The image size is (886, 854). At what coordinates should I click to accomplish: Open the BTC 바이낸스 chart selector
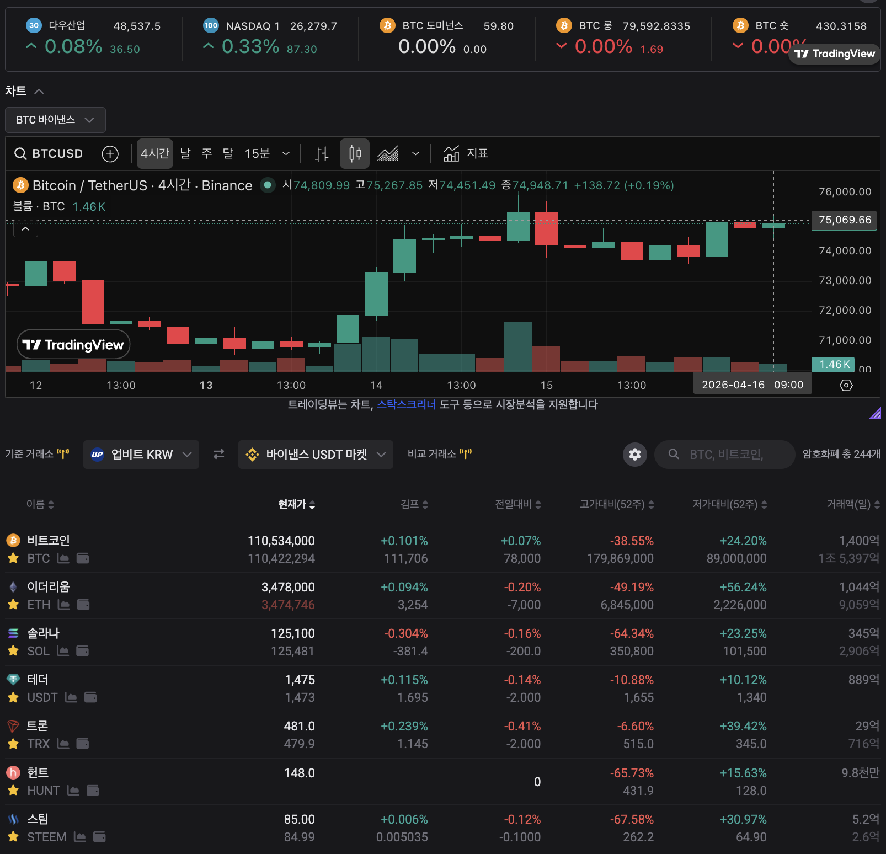(55, 120)
